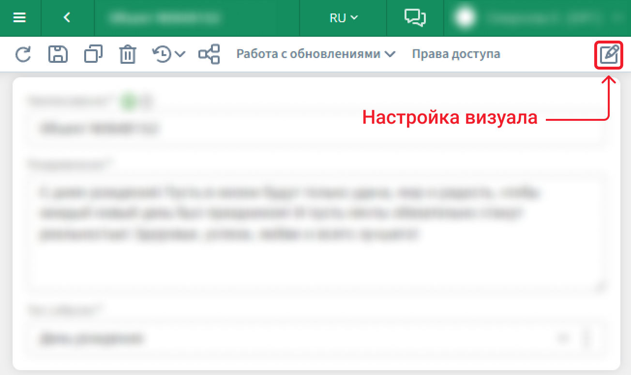Save the object using the floppy disk icon
The width and height of the screenshot is (631, 375).
58,54
